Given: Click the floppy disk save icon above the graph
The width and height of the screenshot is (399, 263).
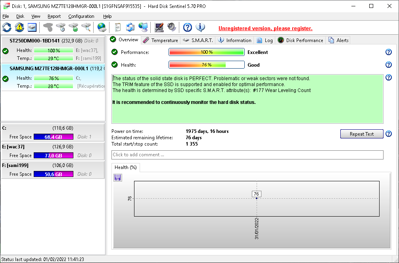Looking at the screenshot, I should (117, 177).
